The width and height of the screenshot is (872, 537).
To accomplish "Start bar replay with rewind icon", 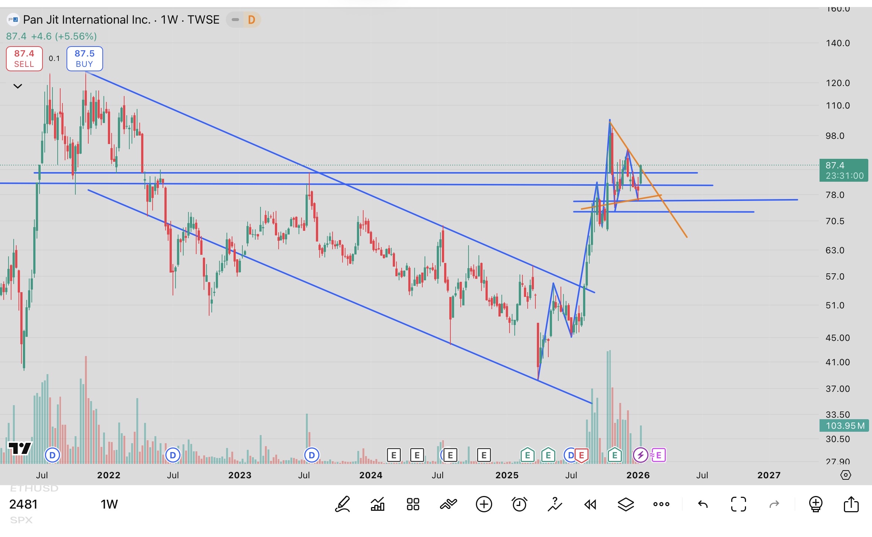I will [590, 504].
